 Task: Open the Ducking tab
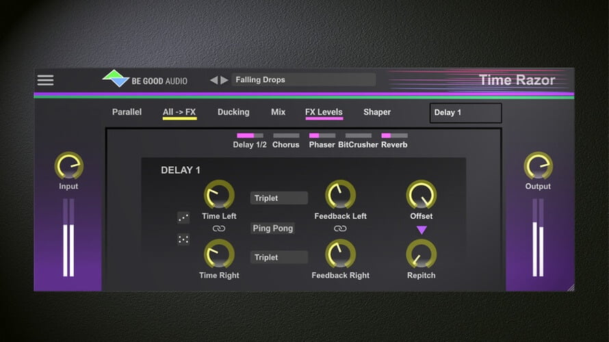tap(233, 111)
